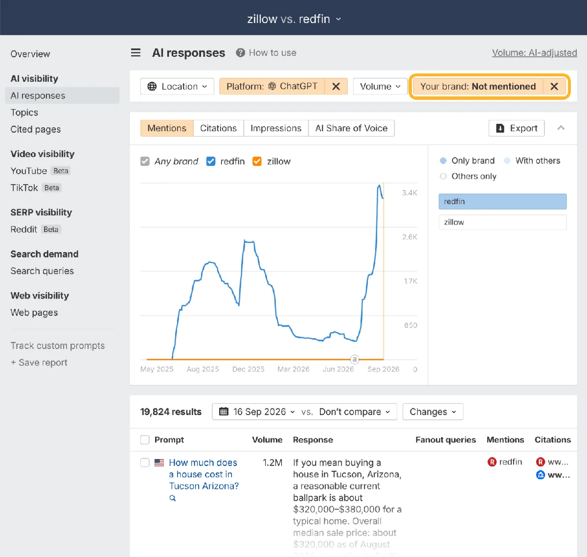Click the blue redfin line peak on chart
This screenshot has height=557, width=587.
click(x=379, y=185)
